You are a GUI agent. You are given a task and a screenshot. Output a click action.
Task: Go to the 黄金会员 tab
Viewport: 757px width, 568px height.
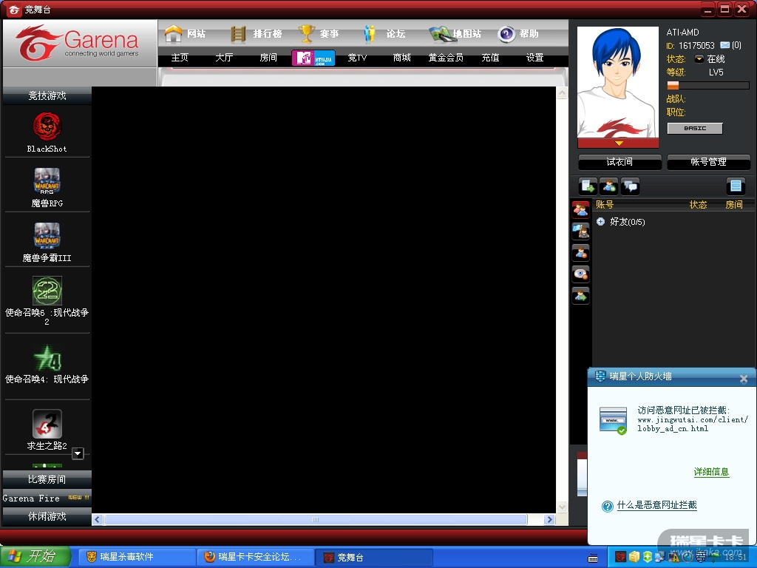click(446, 58)
